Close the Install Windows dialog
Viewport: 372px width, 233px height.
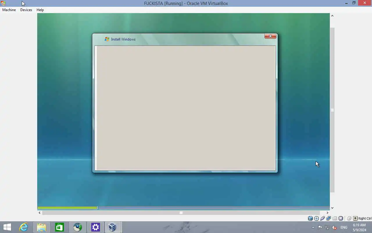click(x=270, y=36)
